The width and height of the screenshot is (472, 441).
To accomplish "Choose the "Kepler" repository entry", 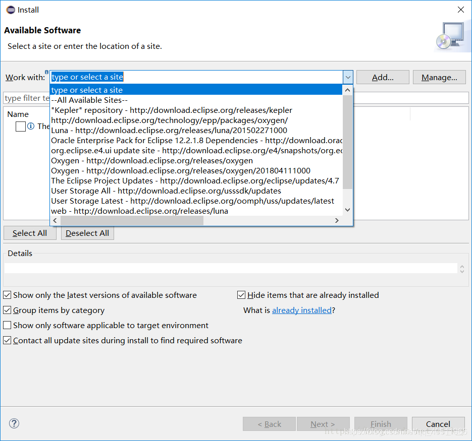I will pos(171,110).
